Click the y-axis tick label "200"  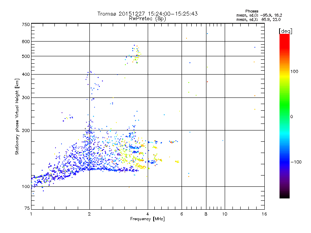26,130
